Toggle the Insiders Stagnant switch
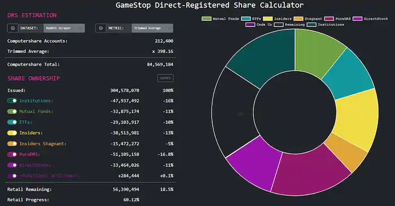395x206 pixels. (12, 143)
